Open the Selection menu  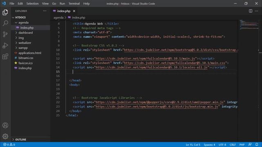[32, 4]
